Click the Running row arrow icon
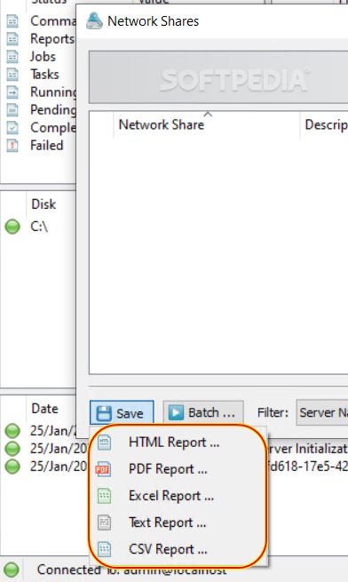 tap(12, 92)
